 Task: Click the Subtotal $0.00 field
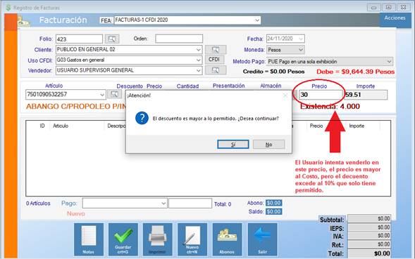coord(369,219)
